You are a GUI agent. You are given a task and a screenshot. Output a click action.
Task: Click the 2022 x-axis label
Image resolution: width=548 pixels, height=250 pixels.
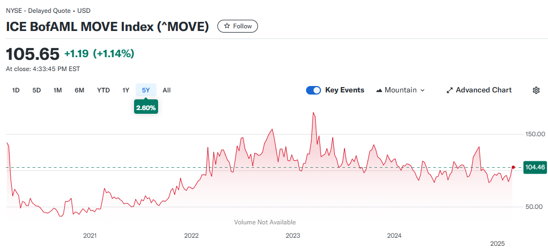pyautogui.click(x=191, y=236)
